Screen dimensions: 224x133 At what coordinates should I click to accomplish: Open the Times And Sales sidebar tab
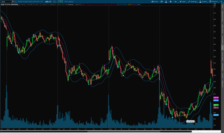222,17
